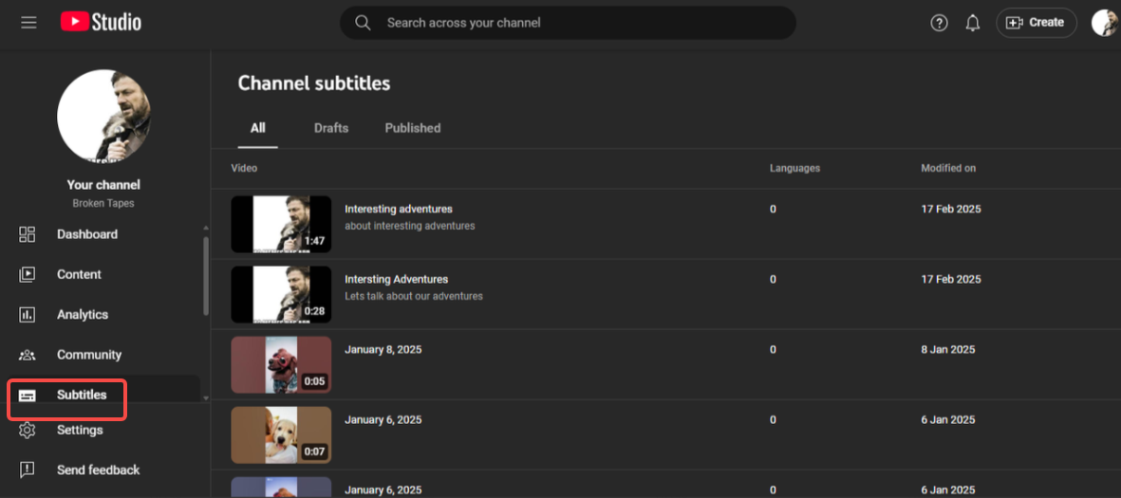The image size is (1121, 498).
Task: Click the account avatar in top bar
Action: point(1104,23)
